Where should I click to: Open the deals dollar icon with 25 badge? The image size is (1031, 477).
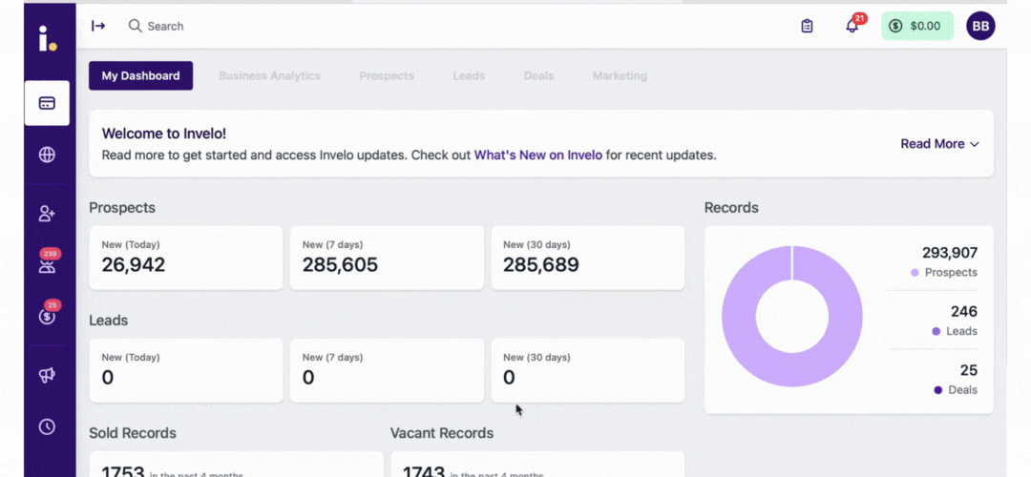click(x=48, y=314)
